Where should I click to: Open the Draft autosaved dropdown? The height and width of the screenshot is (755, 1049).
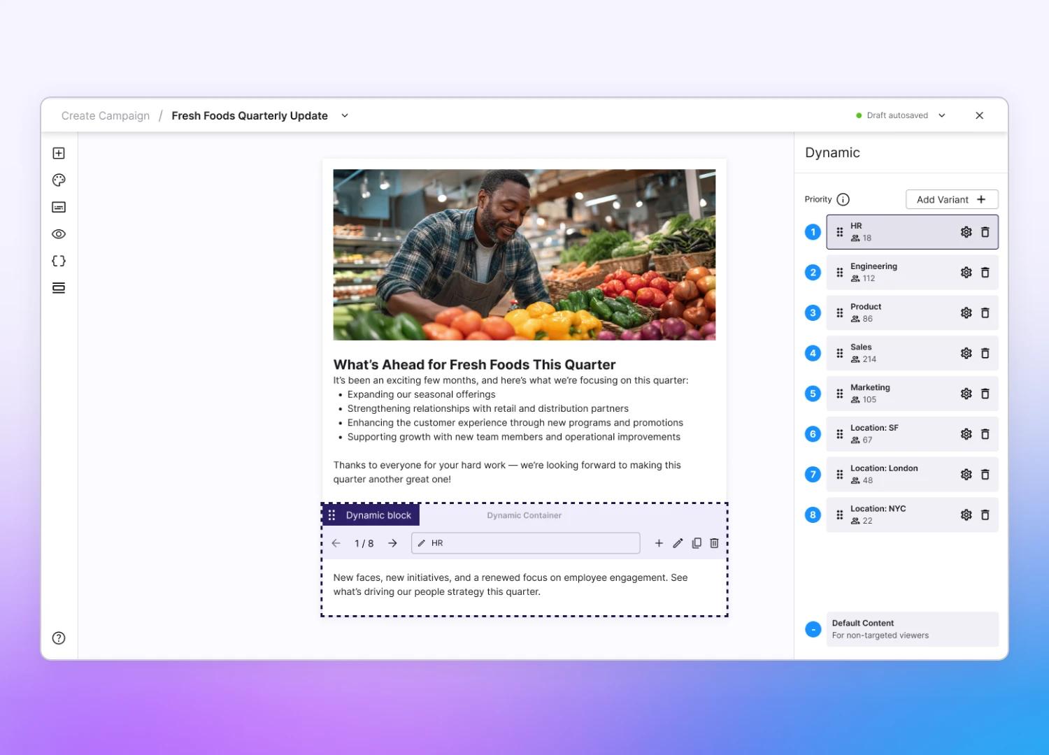pyautogui.click(x=941, y=115)
